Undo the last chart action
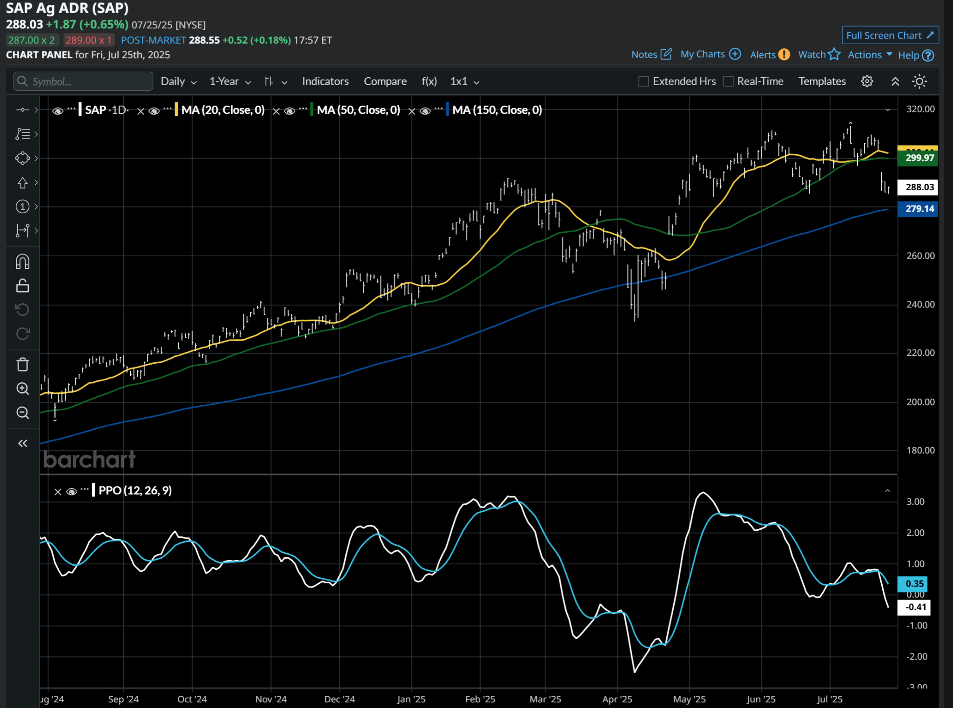The height and width of the screenshot is (708, 953). click(x=22, y=309)
